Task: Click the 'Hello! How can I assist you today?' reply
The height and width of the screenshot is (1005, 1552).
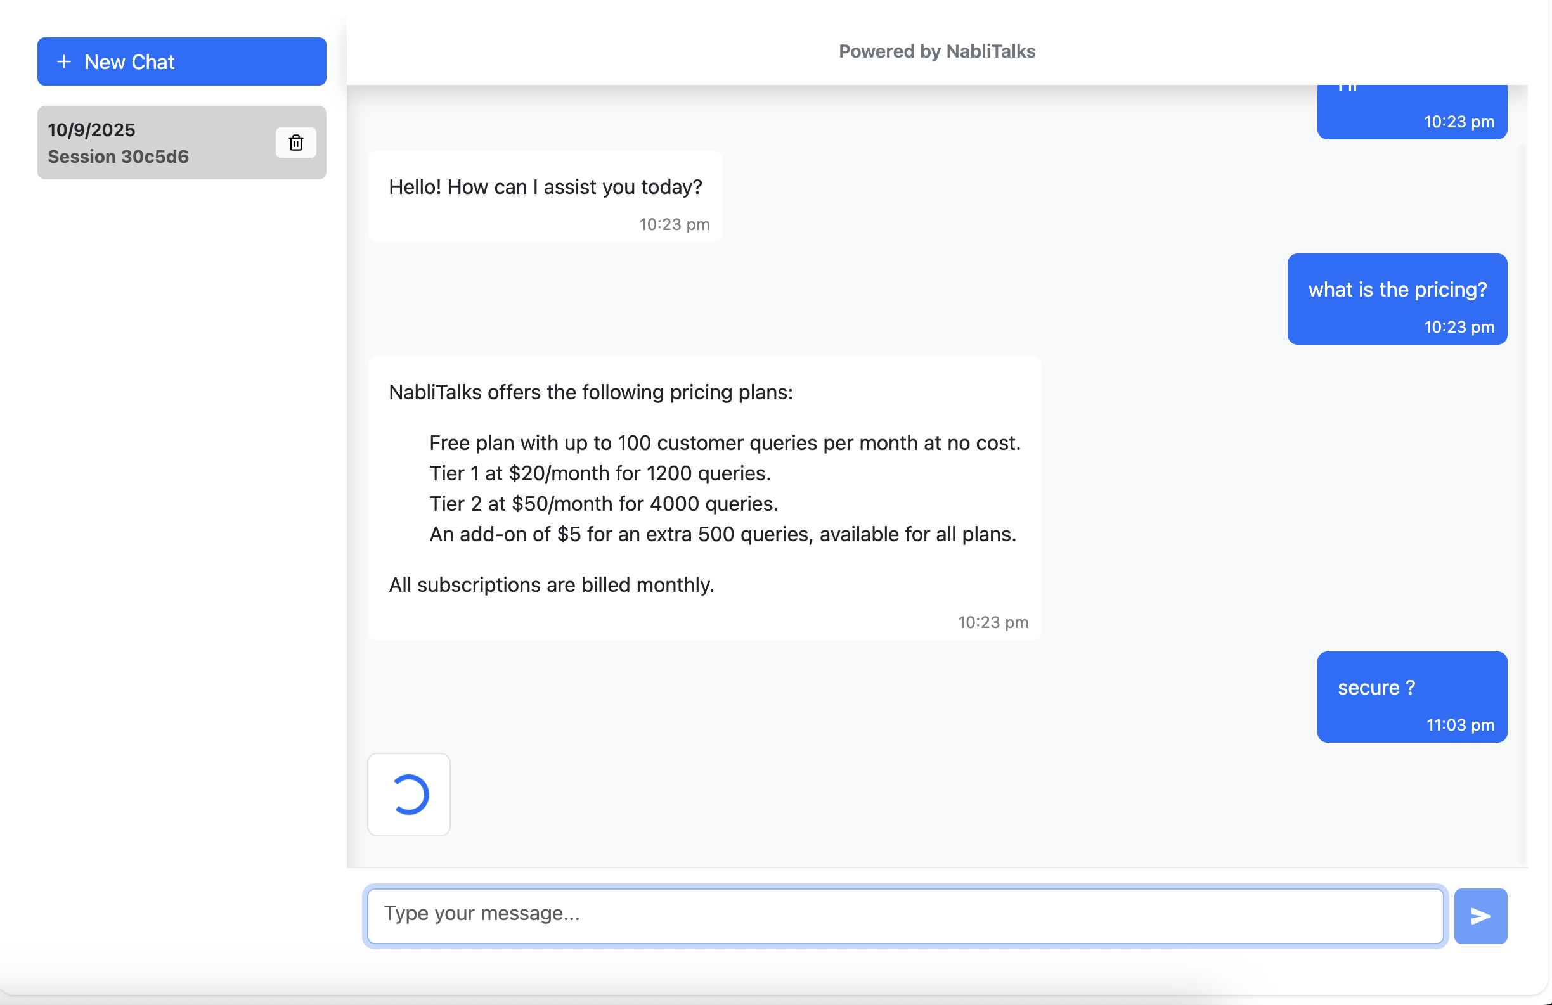Action: [545, 196]
